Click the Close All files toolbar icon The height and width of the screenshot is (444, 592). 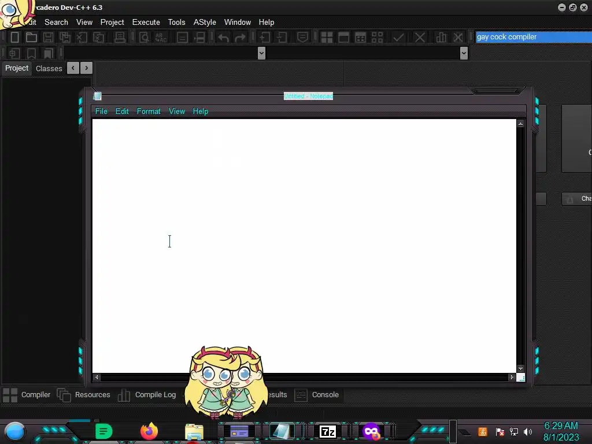(x=98, y=37)
